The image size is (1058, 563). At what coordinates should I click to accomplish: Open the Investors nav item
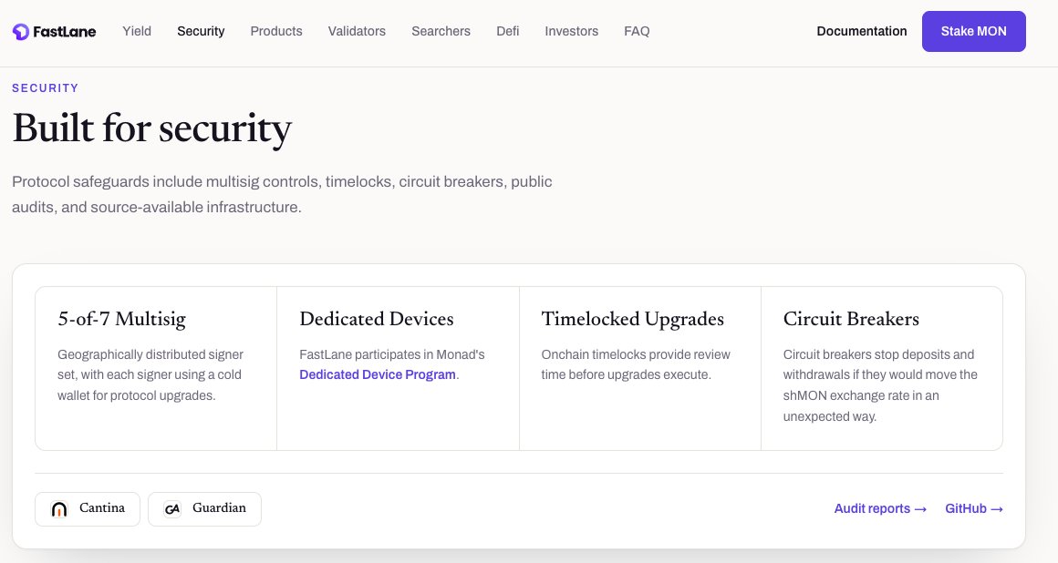point(572,31)
